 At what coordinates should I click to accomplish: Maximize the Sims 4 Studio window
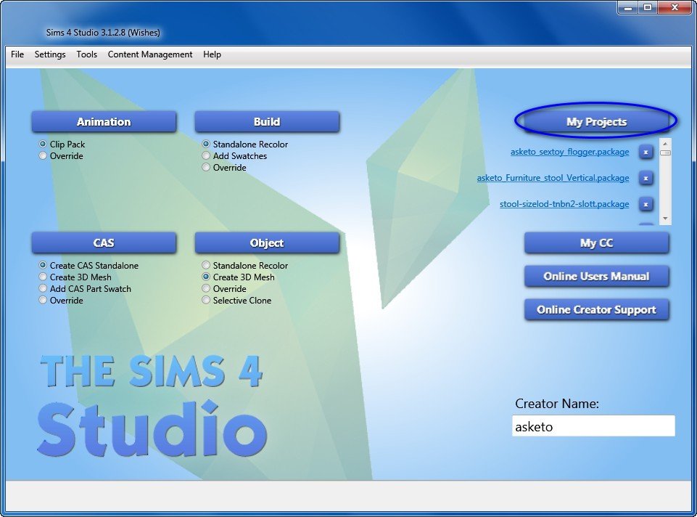tap(648, 7)
